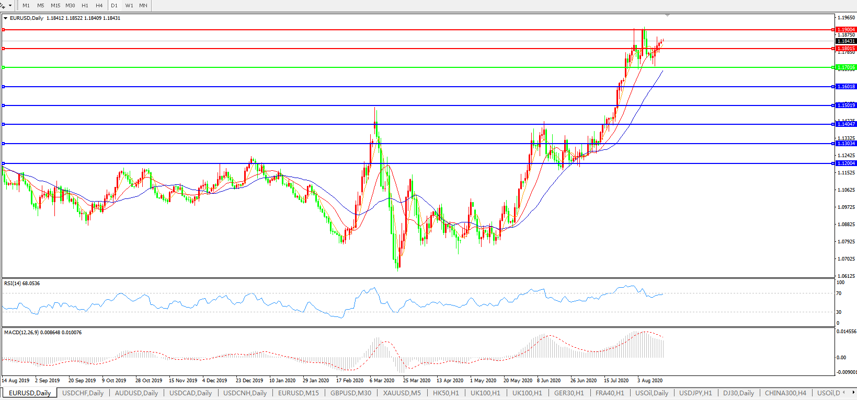Click the blue 1.12004 price level tag
857x400 pixels.
click(x=846, y=163)
